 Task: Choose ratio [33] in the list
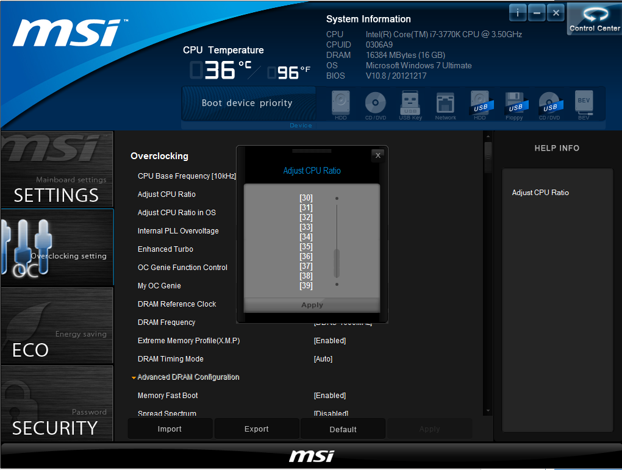pyautogui.click(x=306, y=227)
